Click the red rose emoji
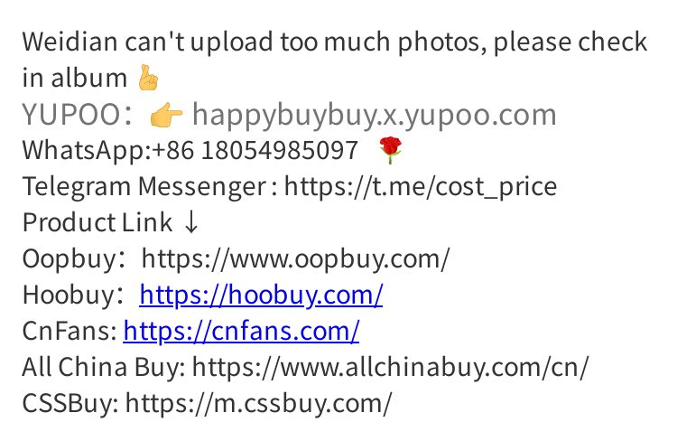677x441 pixels. (x=390, y=150)
